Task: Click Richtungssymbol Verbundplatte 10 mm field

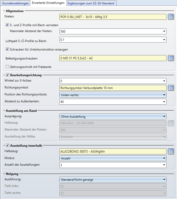Action: [x=113, y=88]
